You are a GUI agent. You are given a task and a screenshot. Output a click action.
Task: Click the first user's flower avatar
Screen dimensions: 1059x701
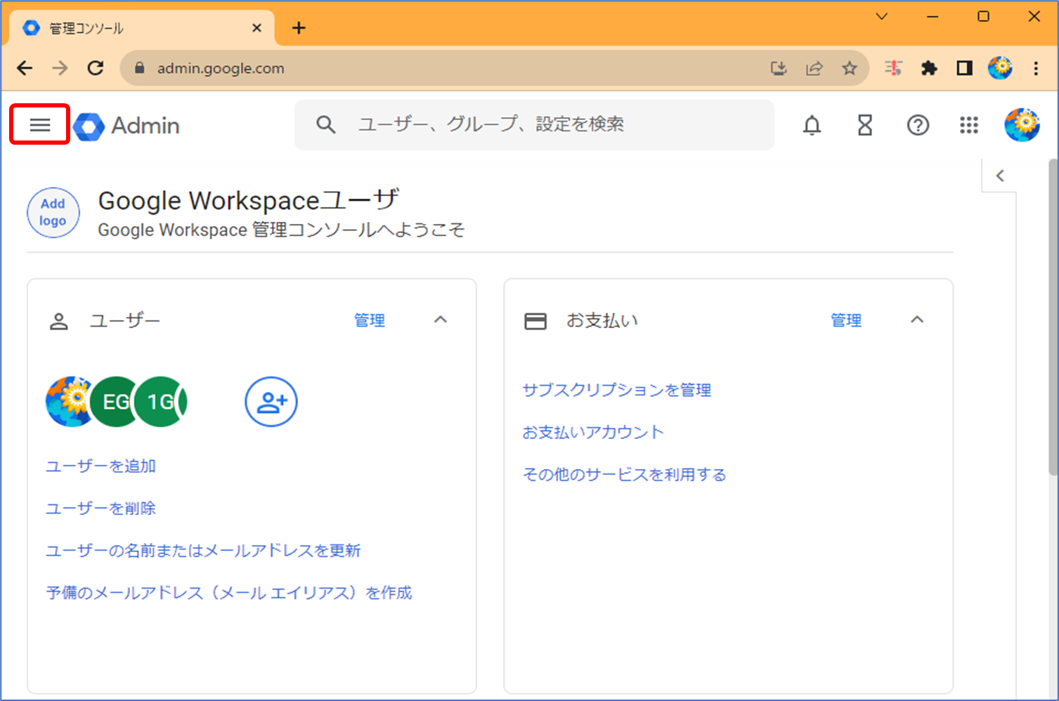tap(69, 402)
